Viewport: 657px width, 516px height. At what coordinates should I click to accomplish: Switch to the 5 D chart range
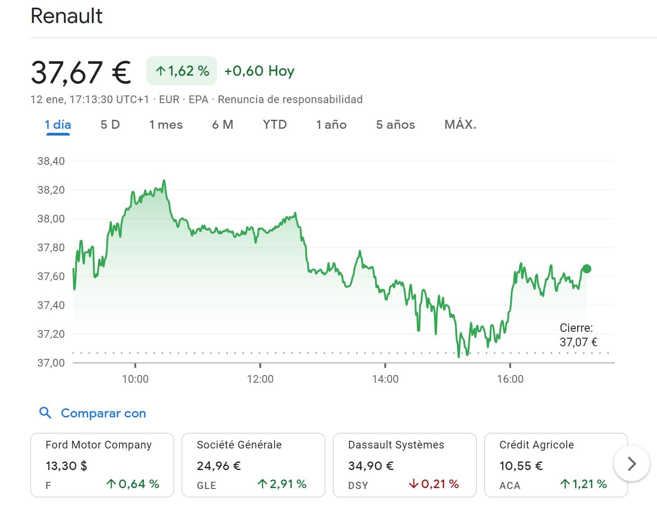pyautogui.click(x=110, y=125)
